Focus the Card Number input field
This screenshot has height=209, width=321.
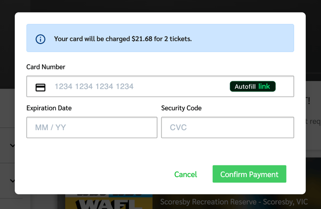click(x=139, y=87)
